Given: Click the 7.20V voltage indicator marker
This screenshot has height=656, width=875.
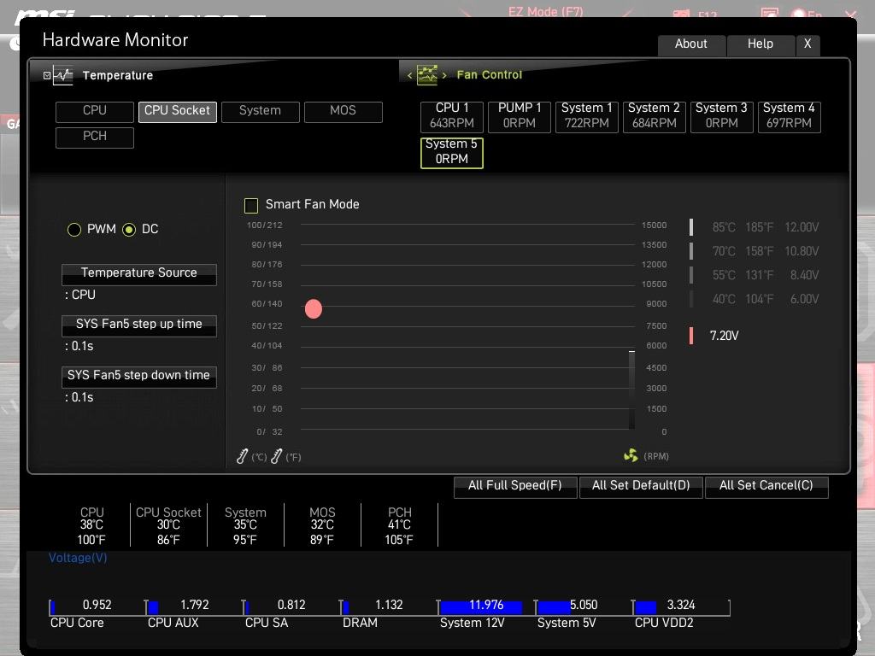Looking at the screenshot, I should click(x=691, y=336).
